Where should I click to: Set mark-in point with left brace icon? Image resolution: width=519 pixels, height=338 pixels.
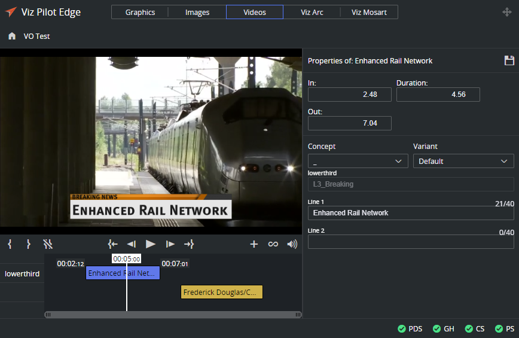[10, 244]
